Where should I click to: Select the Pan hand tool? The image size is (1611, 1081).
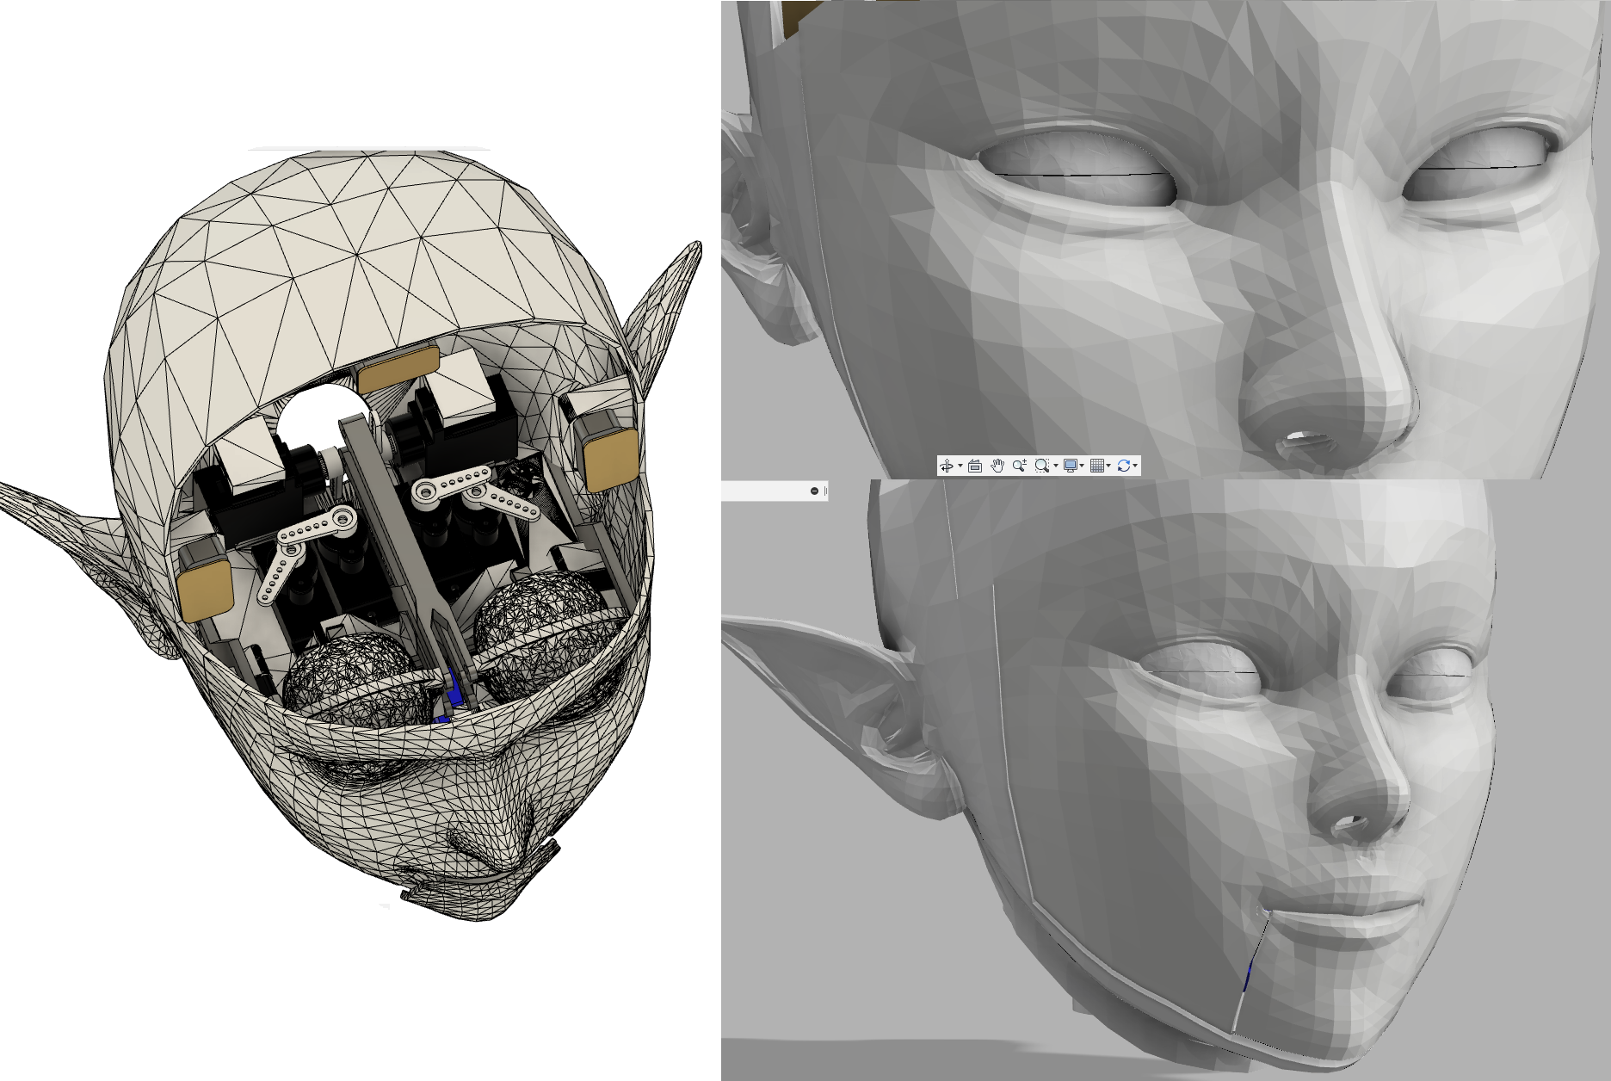pyautogui.click(x=997, y=466)
